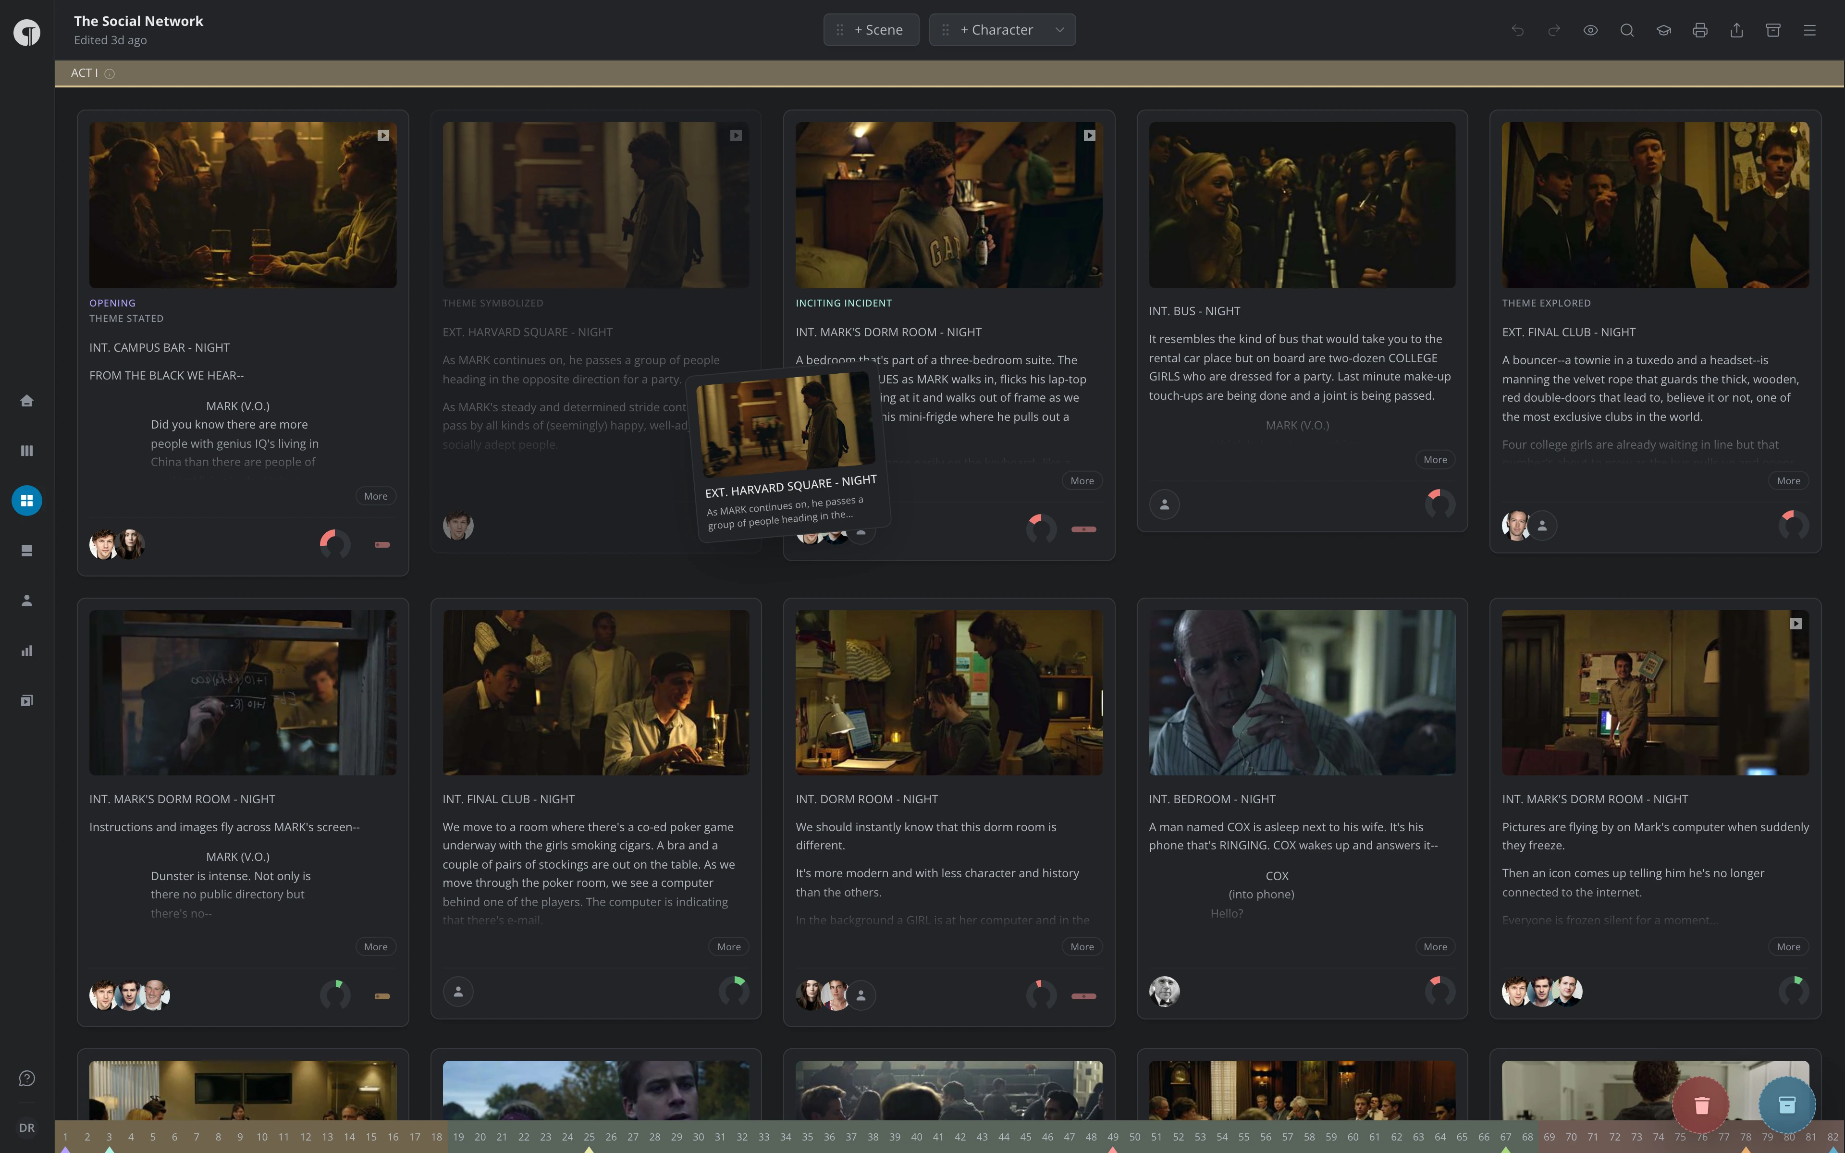Open the graduation cap learning icon

(1663, 30)
